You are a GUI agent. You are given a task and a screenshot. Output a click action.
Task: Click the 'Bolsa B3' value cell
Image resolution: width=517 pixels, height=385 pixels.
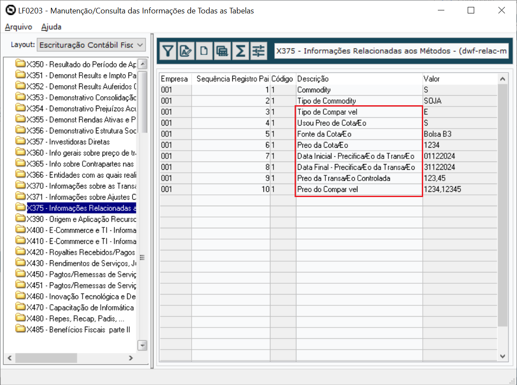pos(460,134)
